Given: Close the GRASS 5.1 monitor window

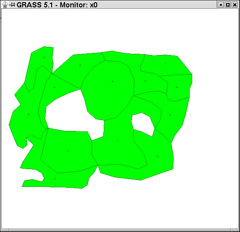Looking at the screenshot, I should click(235, 5).
